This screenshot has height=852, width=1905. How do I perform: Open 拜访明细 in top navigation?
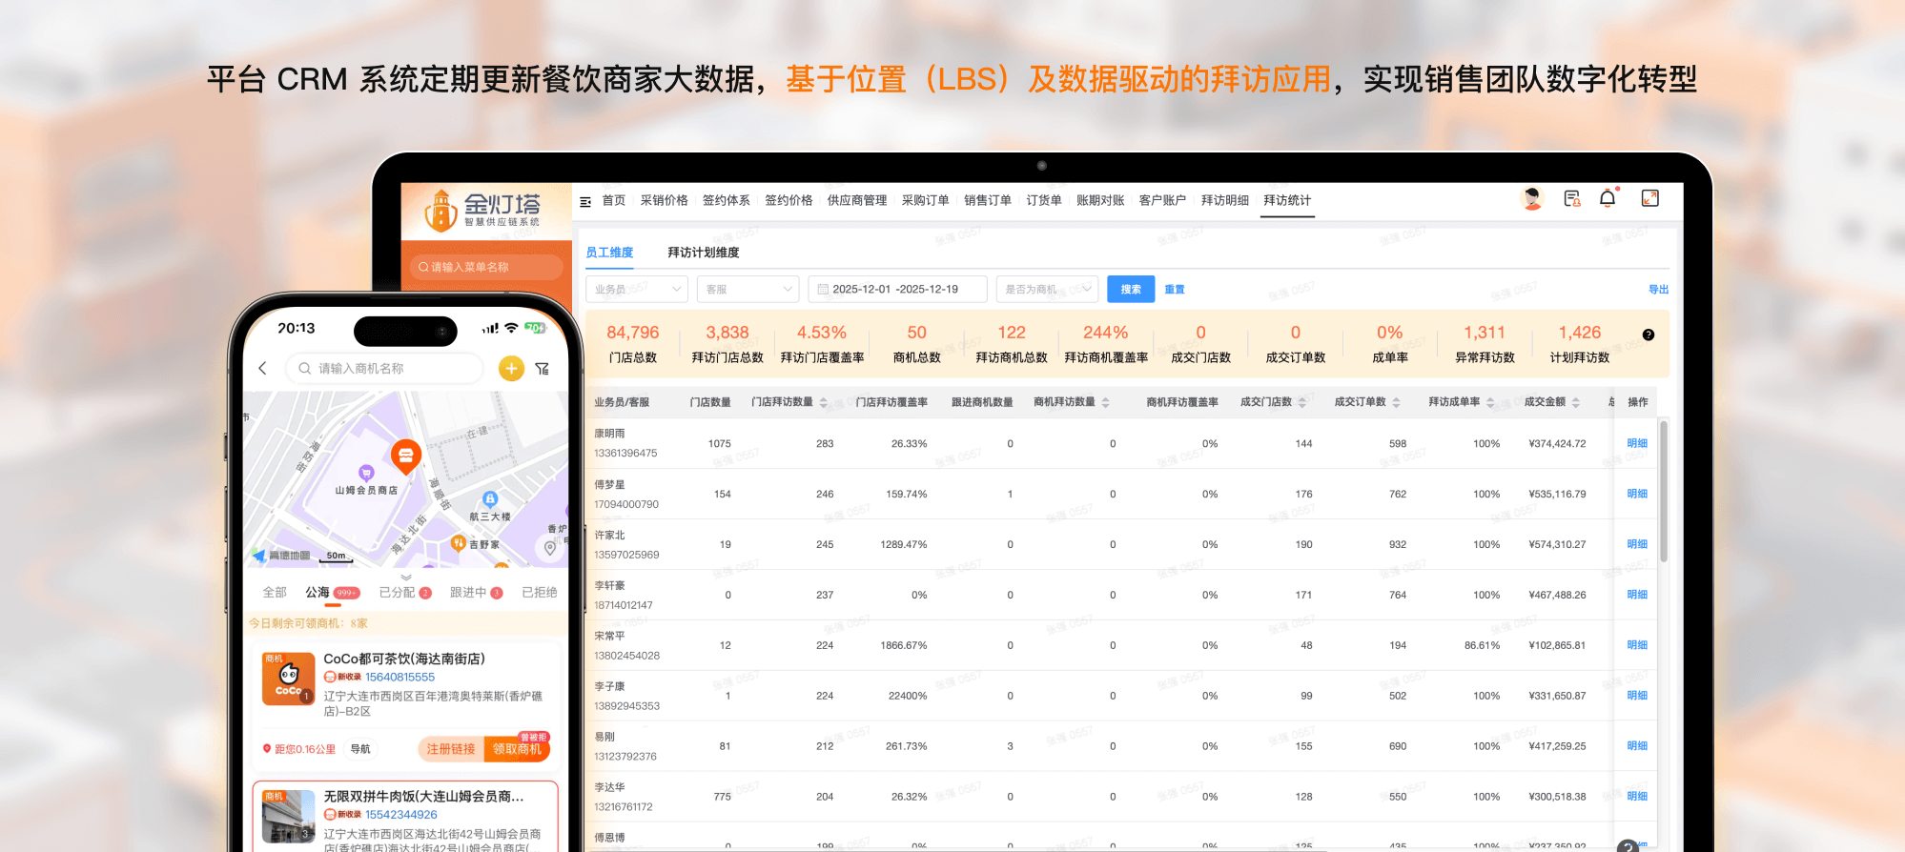tap(1224, 200)
